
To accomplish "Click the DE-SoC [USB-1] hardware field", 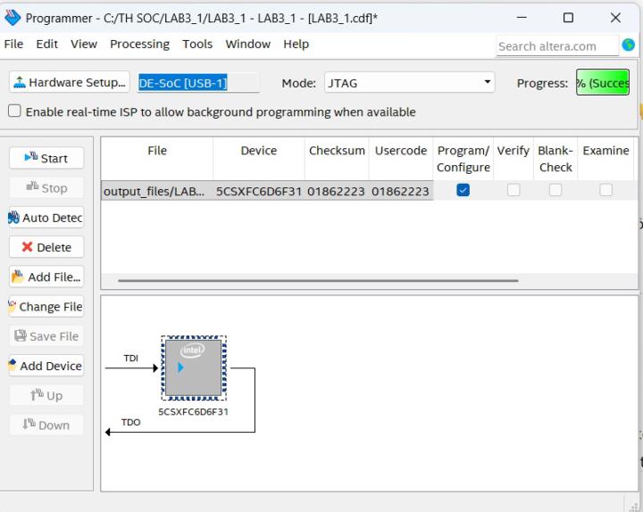I will (197, 83).
